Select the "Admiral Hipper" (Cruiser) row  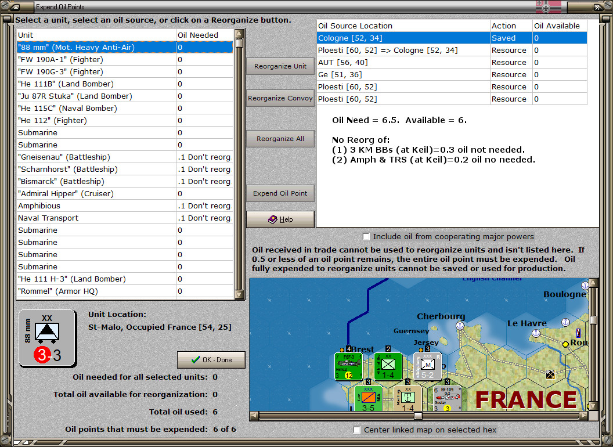(x=125, y=193)
